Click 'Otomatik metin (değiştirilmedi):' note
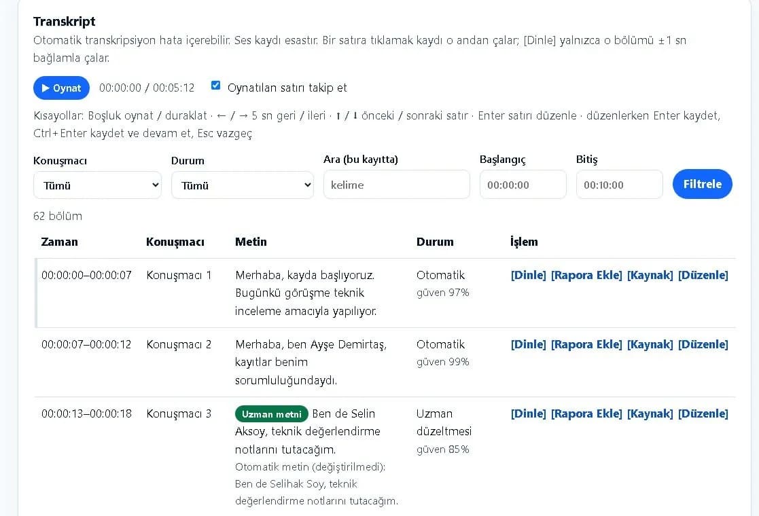Image resolution: width=759 pixels, height=516 pixels. [x=311, y=466]
